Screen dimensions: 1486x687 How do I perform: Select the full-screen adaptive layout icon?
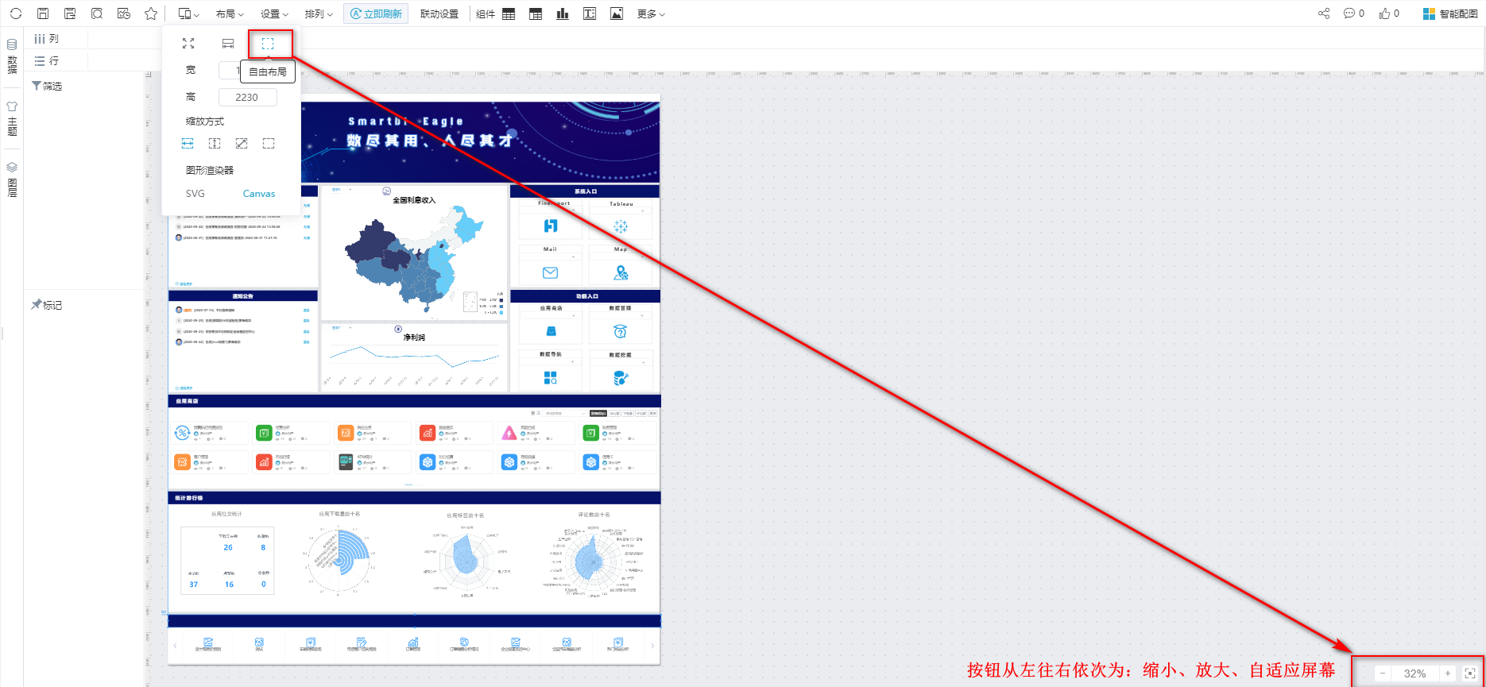188,44
